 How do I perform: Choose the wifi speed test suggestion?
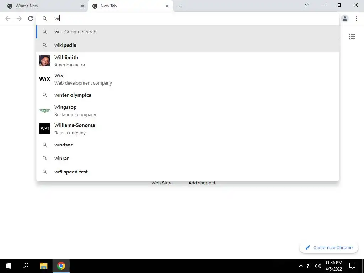(188, 172)
